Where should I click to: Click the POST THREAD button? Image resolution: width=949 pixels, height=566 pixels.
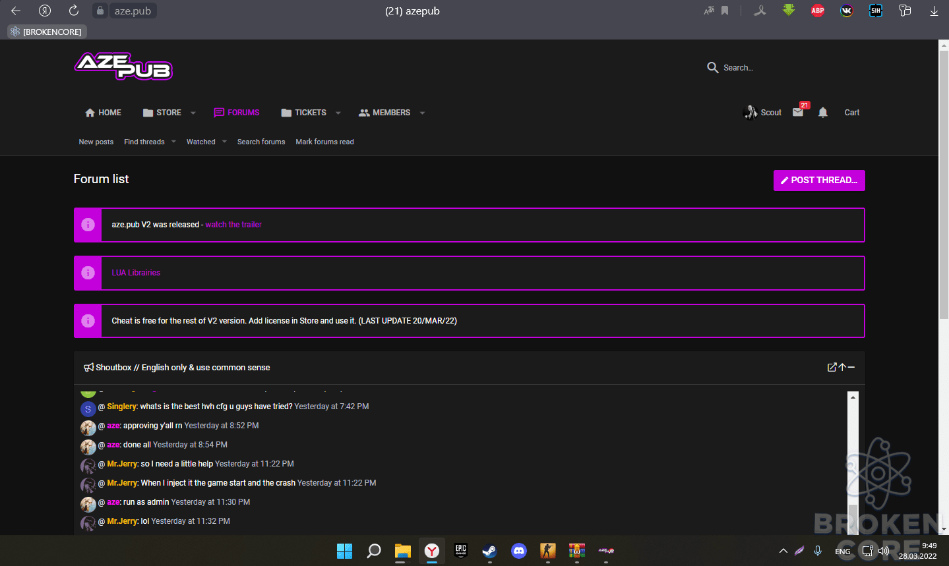click(x=819, y=180)
